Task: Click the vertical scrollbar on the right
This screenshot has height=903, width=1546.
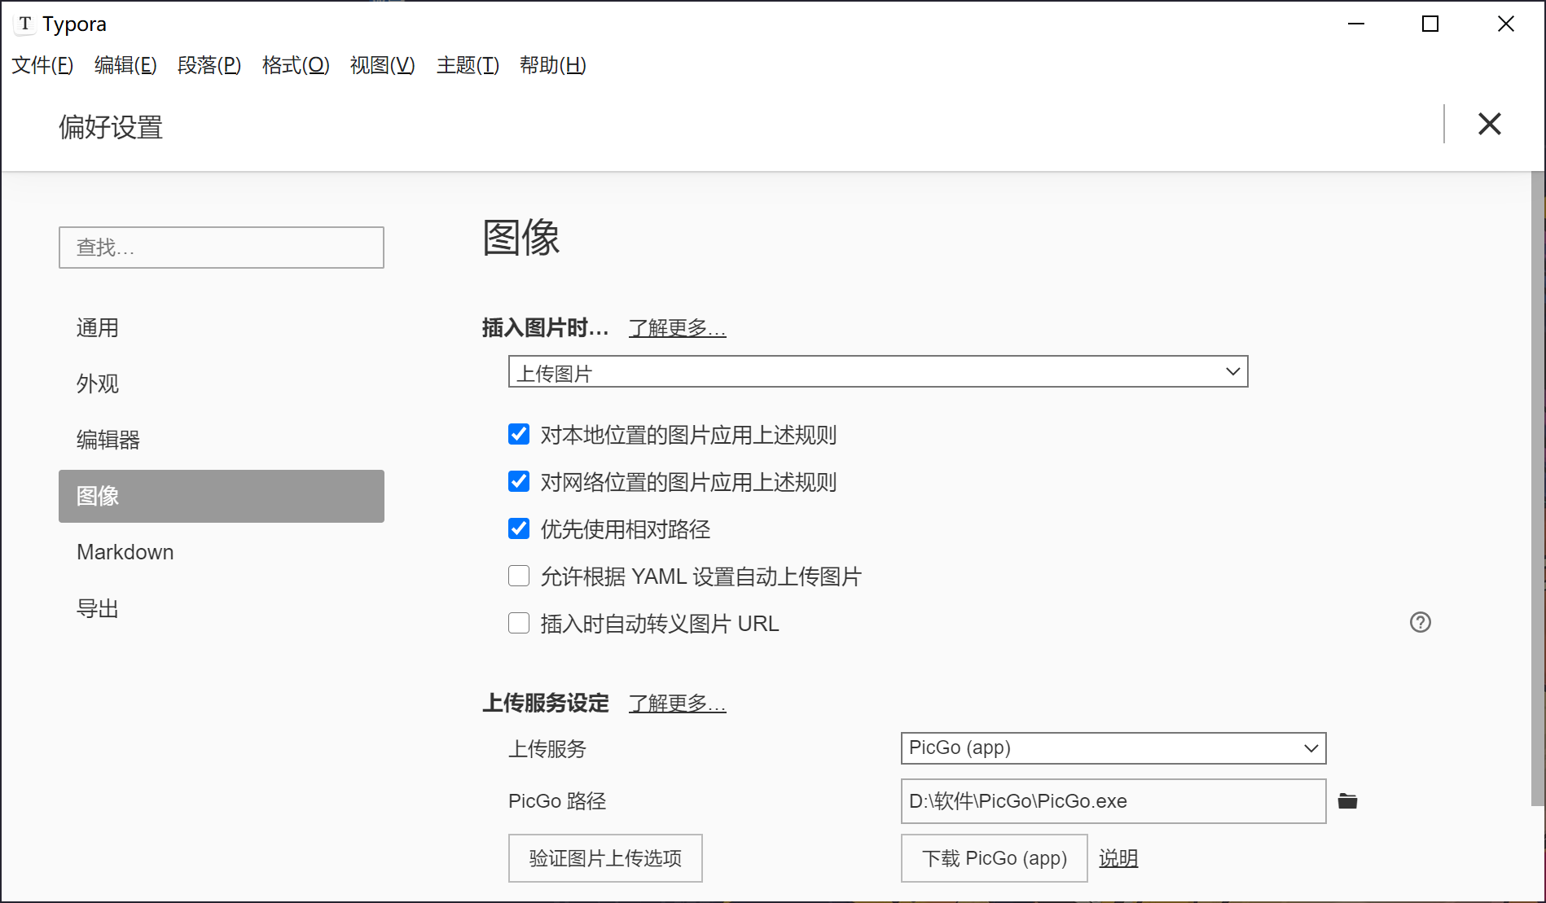Action: tap(1537, 489)
